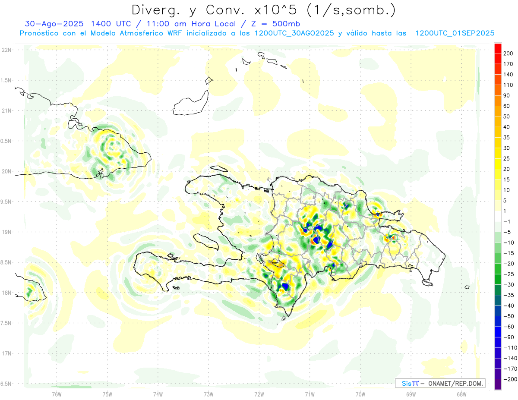Click the title "Diverg. y Conv. x10^5 (1/s,somb.)"
Screen dimensions: 518x400
pyautogui.click(x=263, y=10)
